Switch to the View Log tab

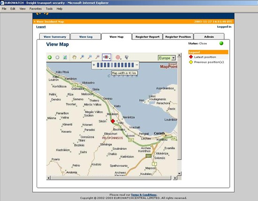click(86, 37)
